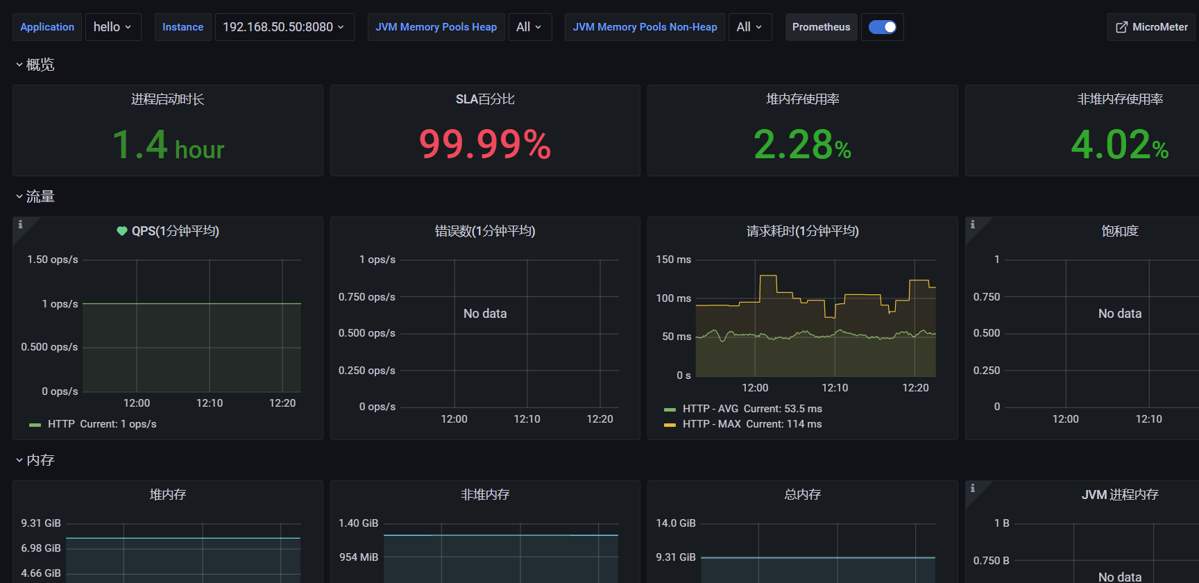This screenshot has height=583, width=1199.
Task: Open JVM Memory Pools Heap All dropdown
Action: click(x=529, y=27)
